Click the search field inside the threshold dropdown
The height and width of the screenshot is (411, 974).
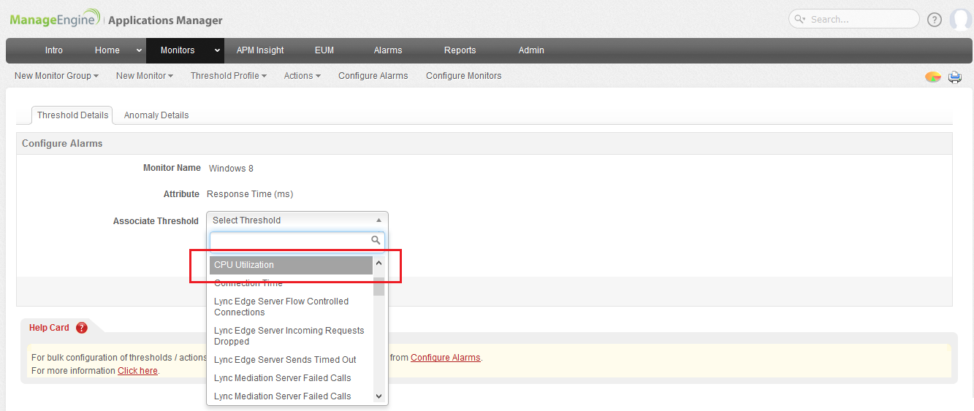click(297, 240)
